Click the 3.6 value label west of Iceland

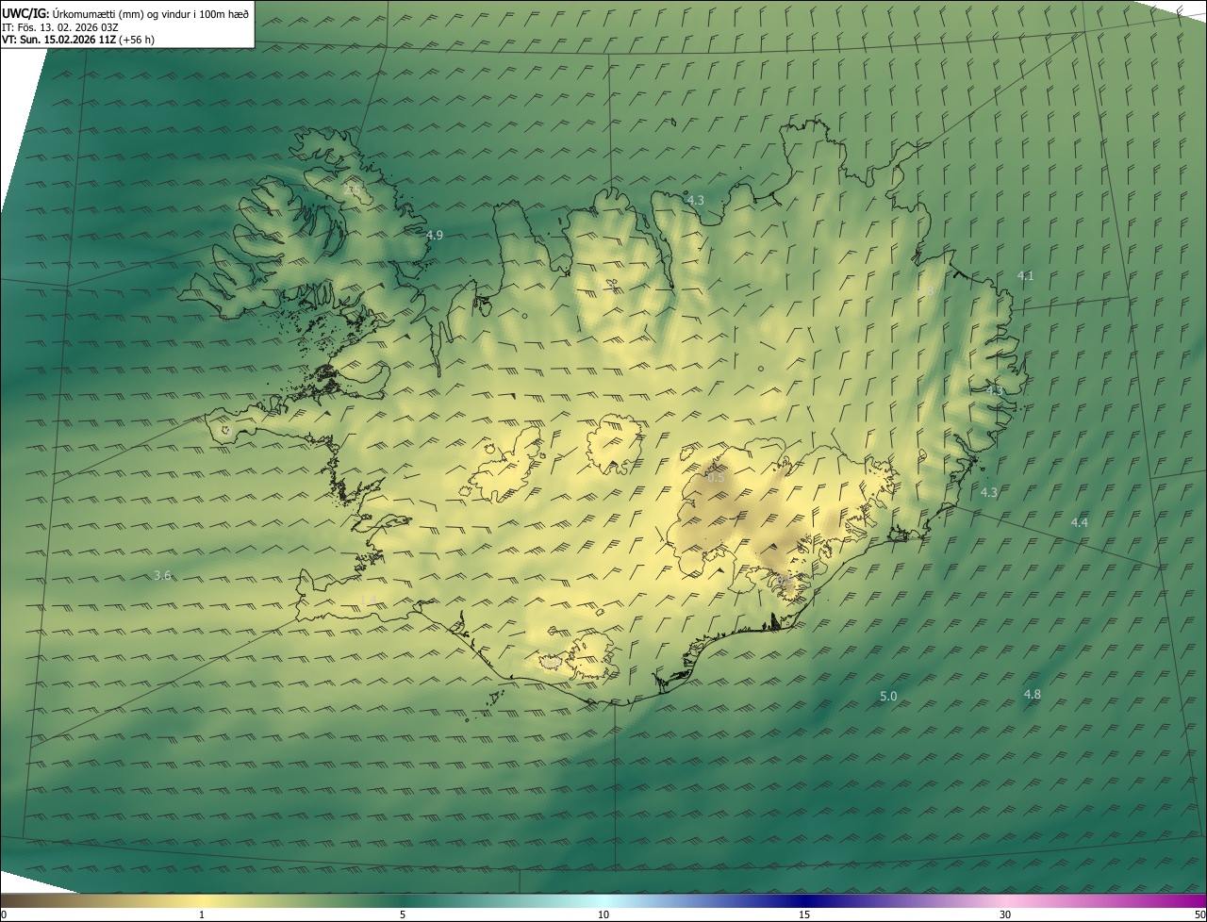tap(162, 575)
